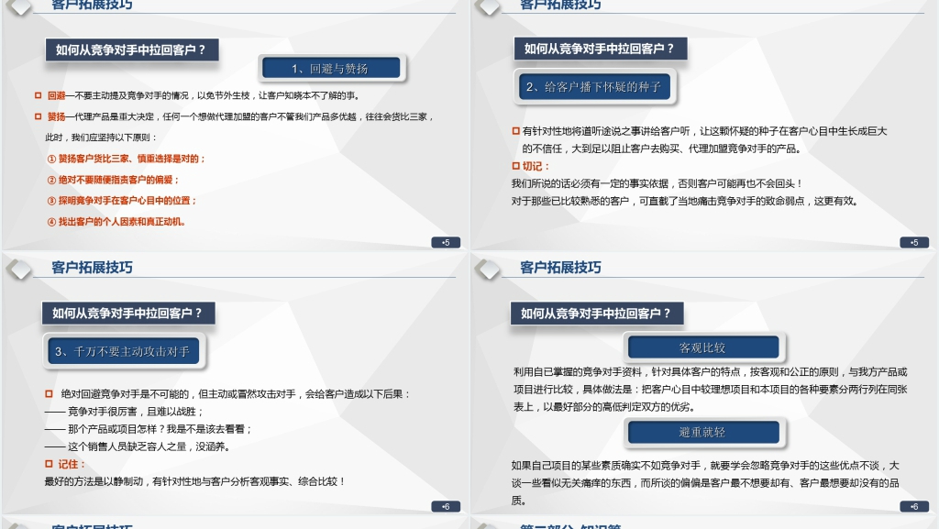
Task: Click the line '此时，我们应坚持以下原则：'
Action: [101, 138]
